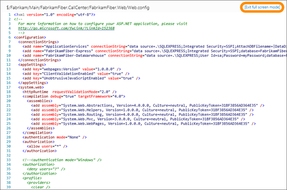The image size is (287, 190).
Task: Click the commented providers tag on line 38
Action: [x=38, y=183]
